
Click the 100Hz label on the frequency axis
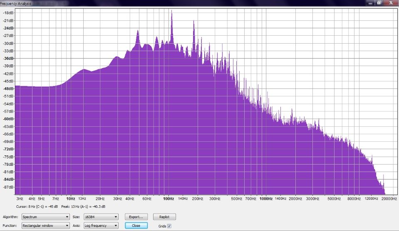click(x=168, y=199)
